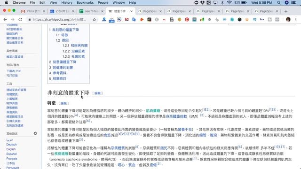Click the URL address bar
The image size is (301, 169).
(60, 20)
